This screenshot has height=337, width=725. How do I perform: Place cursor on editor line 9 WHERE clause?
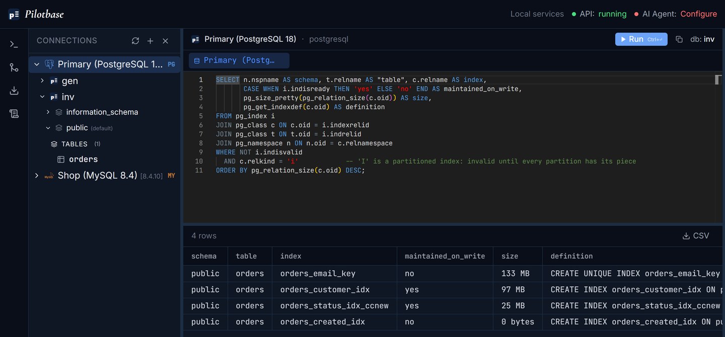(x=259, y=152)
